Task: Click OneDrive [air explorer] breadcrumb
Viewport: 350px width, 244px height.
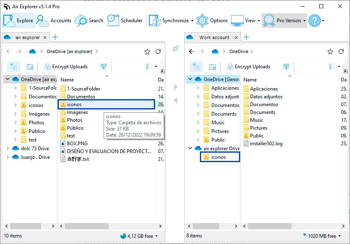Action: 69,51
